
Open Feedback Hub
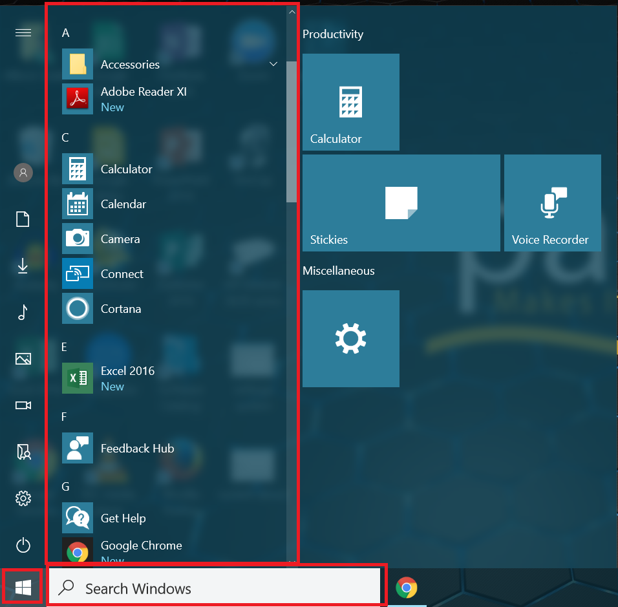pos(169,448)
